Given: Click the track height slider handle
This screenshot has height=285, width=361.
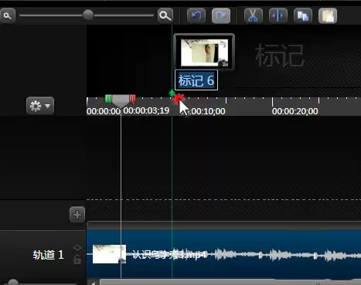Looking at the screenshot, I should (x=12, y=283).
